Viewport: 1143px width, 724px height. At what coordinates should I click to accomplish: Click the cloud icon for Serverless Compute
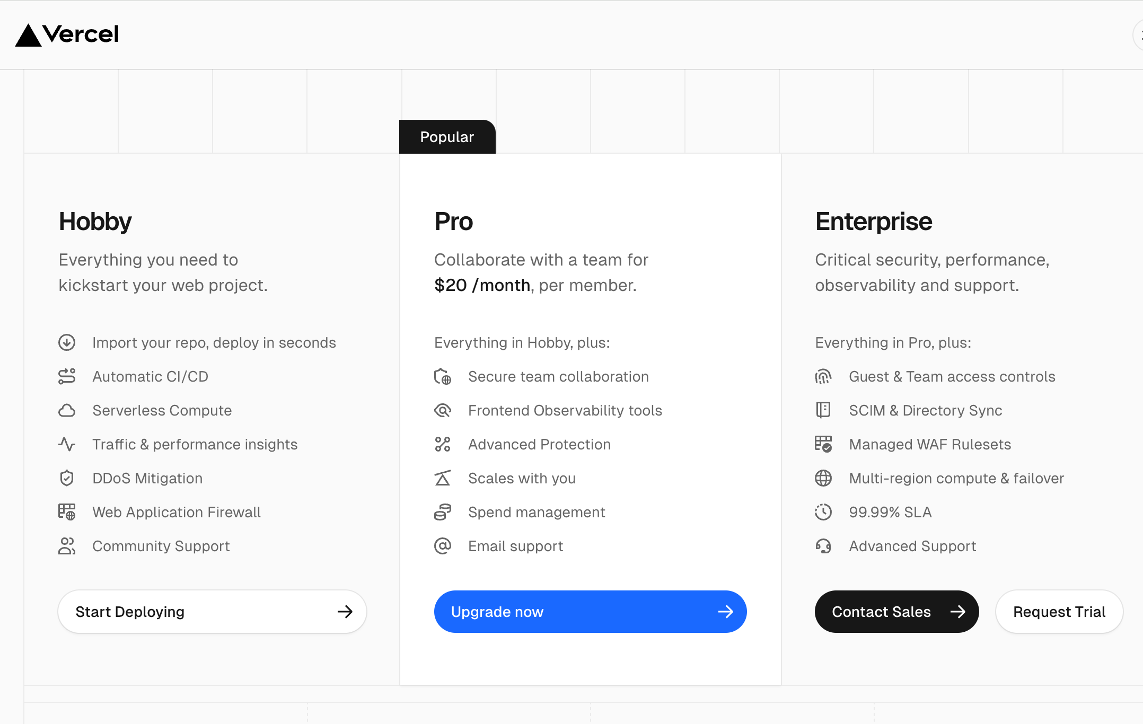click(67, 410)
